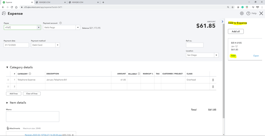Go back in browser history
This screenshot has height=136, width=265.
point(3,7)
